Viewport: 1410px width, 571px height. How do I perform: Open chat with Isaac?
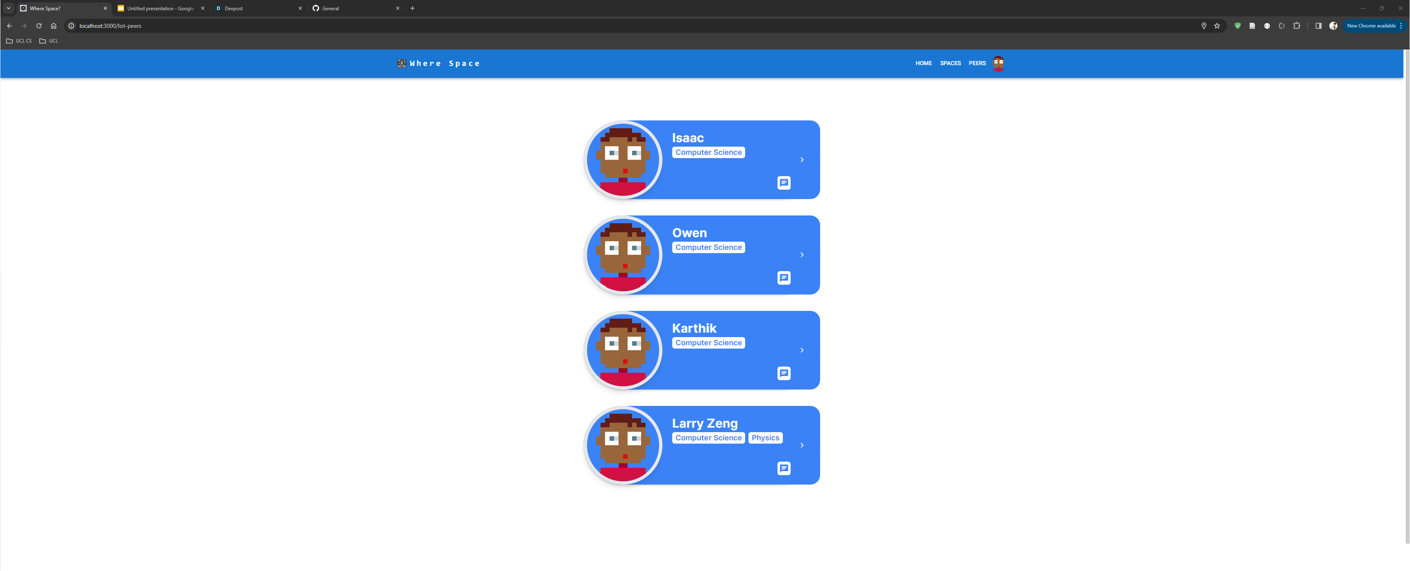click(783, 183)
